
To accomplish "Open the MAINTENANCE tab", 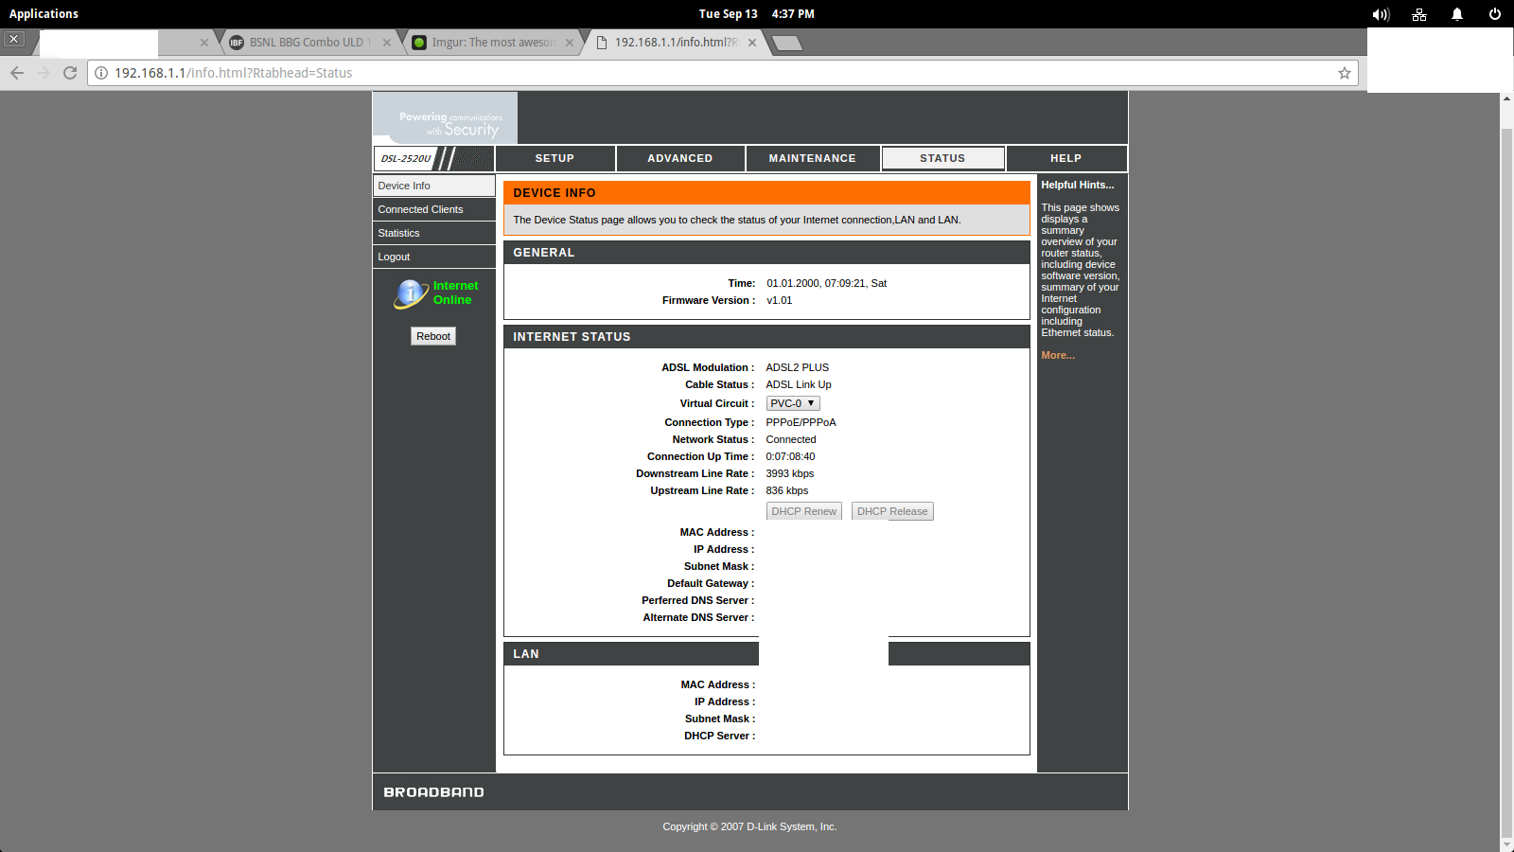I will [x=812, y=158].
